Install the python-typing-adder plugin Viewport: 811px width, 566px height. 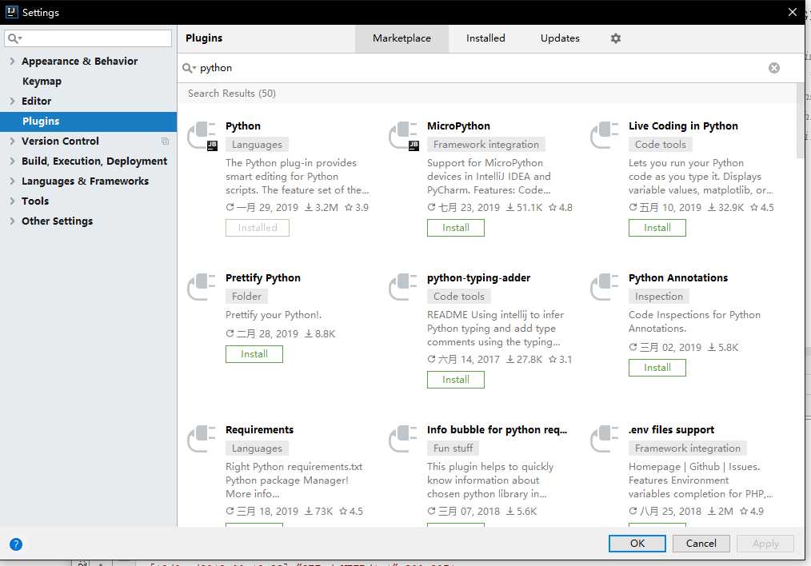coord(456,380)
